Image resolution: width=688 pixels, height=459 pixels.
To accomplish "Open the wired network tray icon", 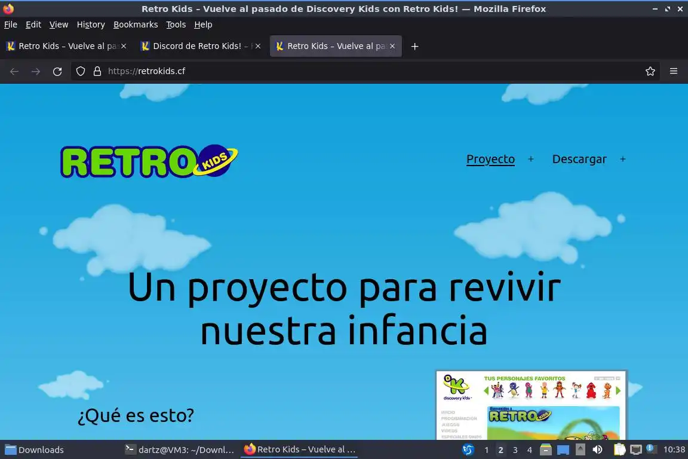I will (636, 450).
